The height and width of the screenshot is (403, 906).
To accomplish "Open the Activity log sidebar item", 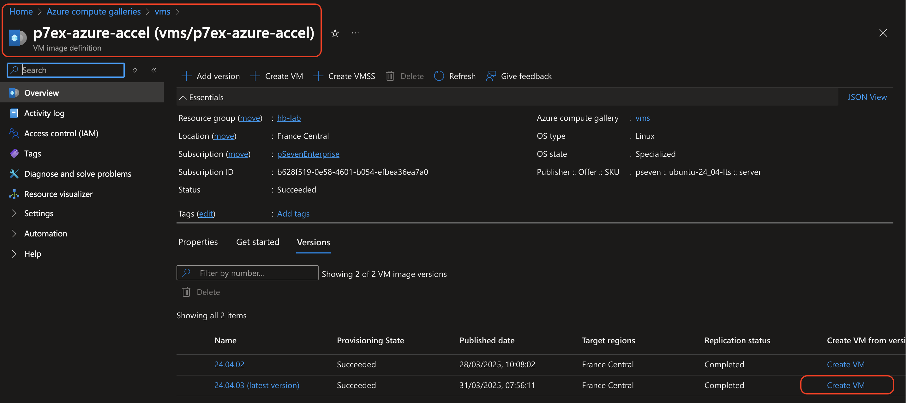I will 44,113.
